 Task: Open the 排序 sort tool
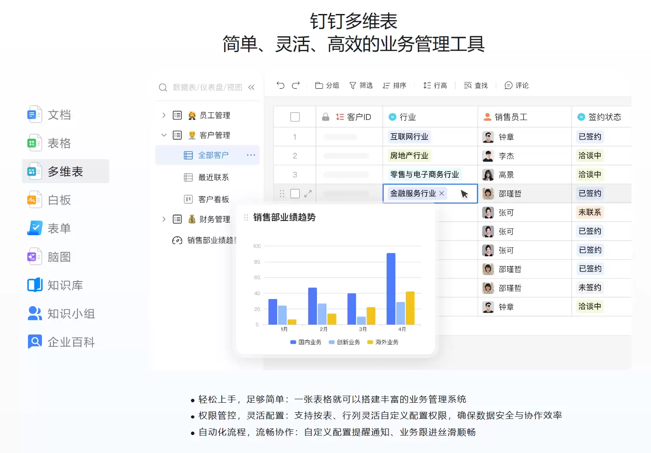pyautogui.click(x=395, y=85)
